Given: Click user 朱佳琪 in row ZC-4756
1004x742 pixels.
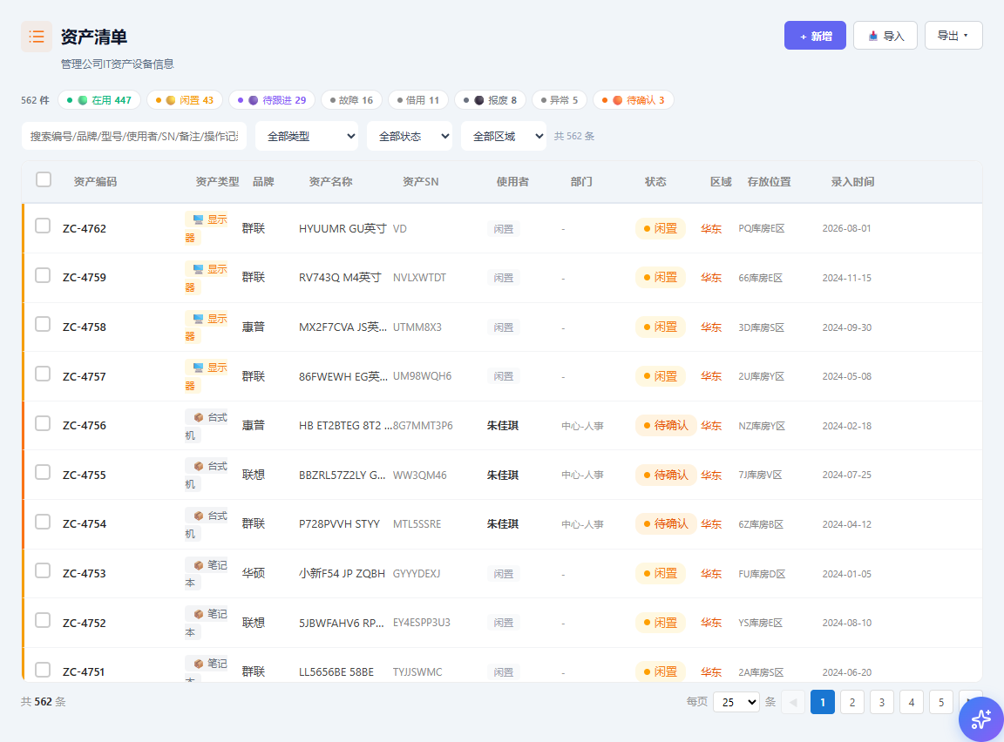Looking at the screenshot, I should [503, 425].
